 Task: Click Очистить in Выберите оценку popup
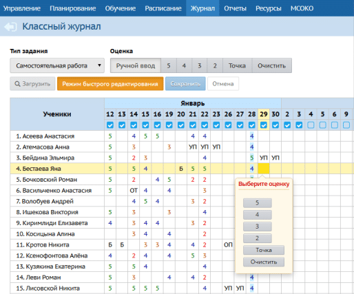(264, 262)
